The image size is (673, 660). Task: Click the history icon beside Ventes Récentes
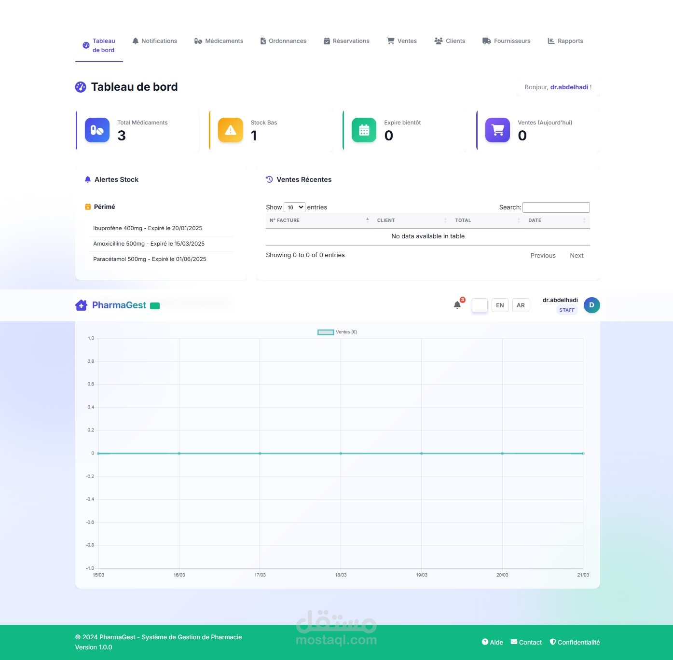point(269,179)
